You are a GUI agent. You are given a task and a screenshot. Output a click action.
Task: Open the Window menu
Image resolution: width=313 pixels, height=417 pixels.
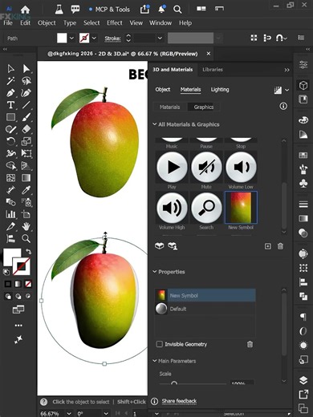point(161,23)
